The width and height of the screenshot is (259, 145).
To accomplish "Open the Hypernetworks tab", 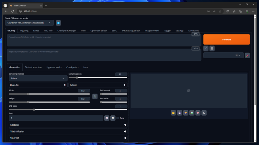I will click(x=54, y=67).
